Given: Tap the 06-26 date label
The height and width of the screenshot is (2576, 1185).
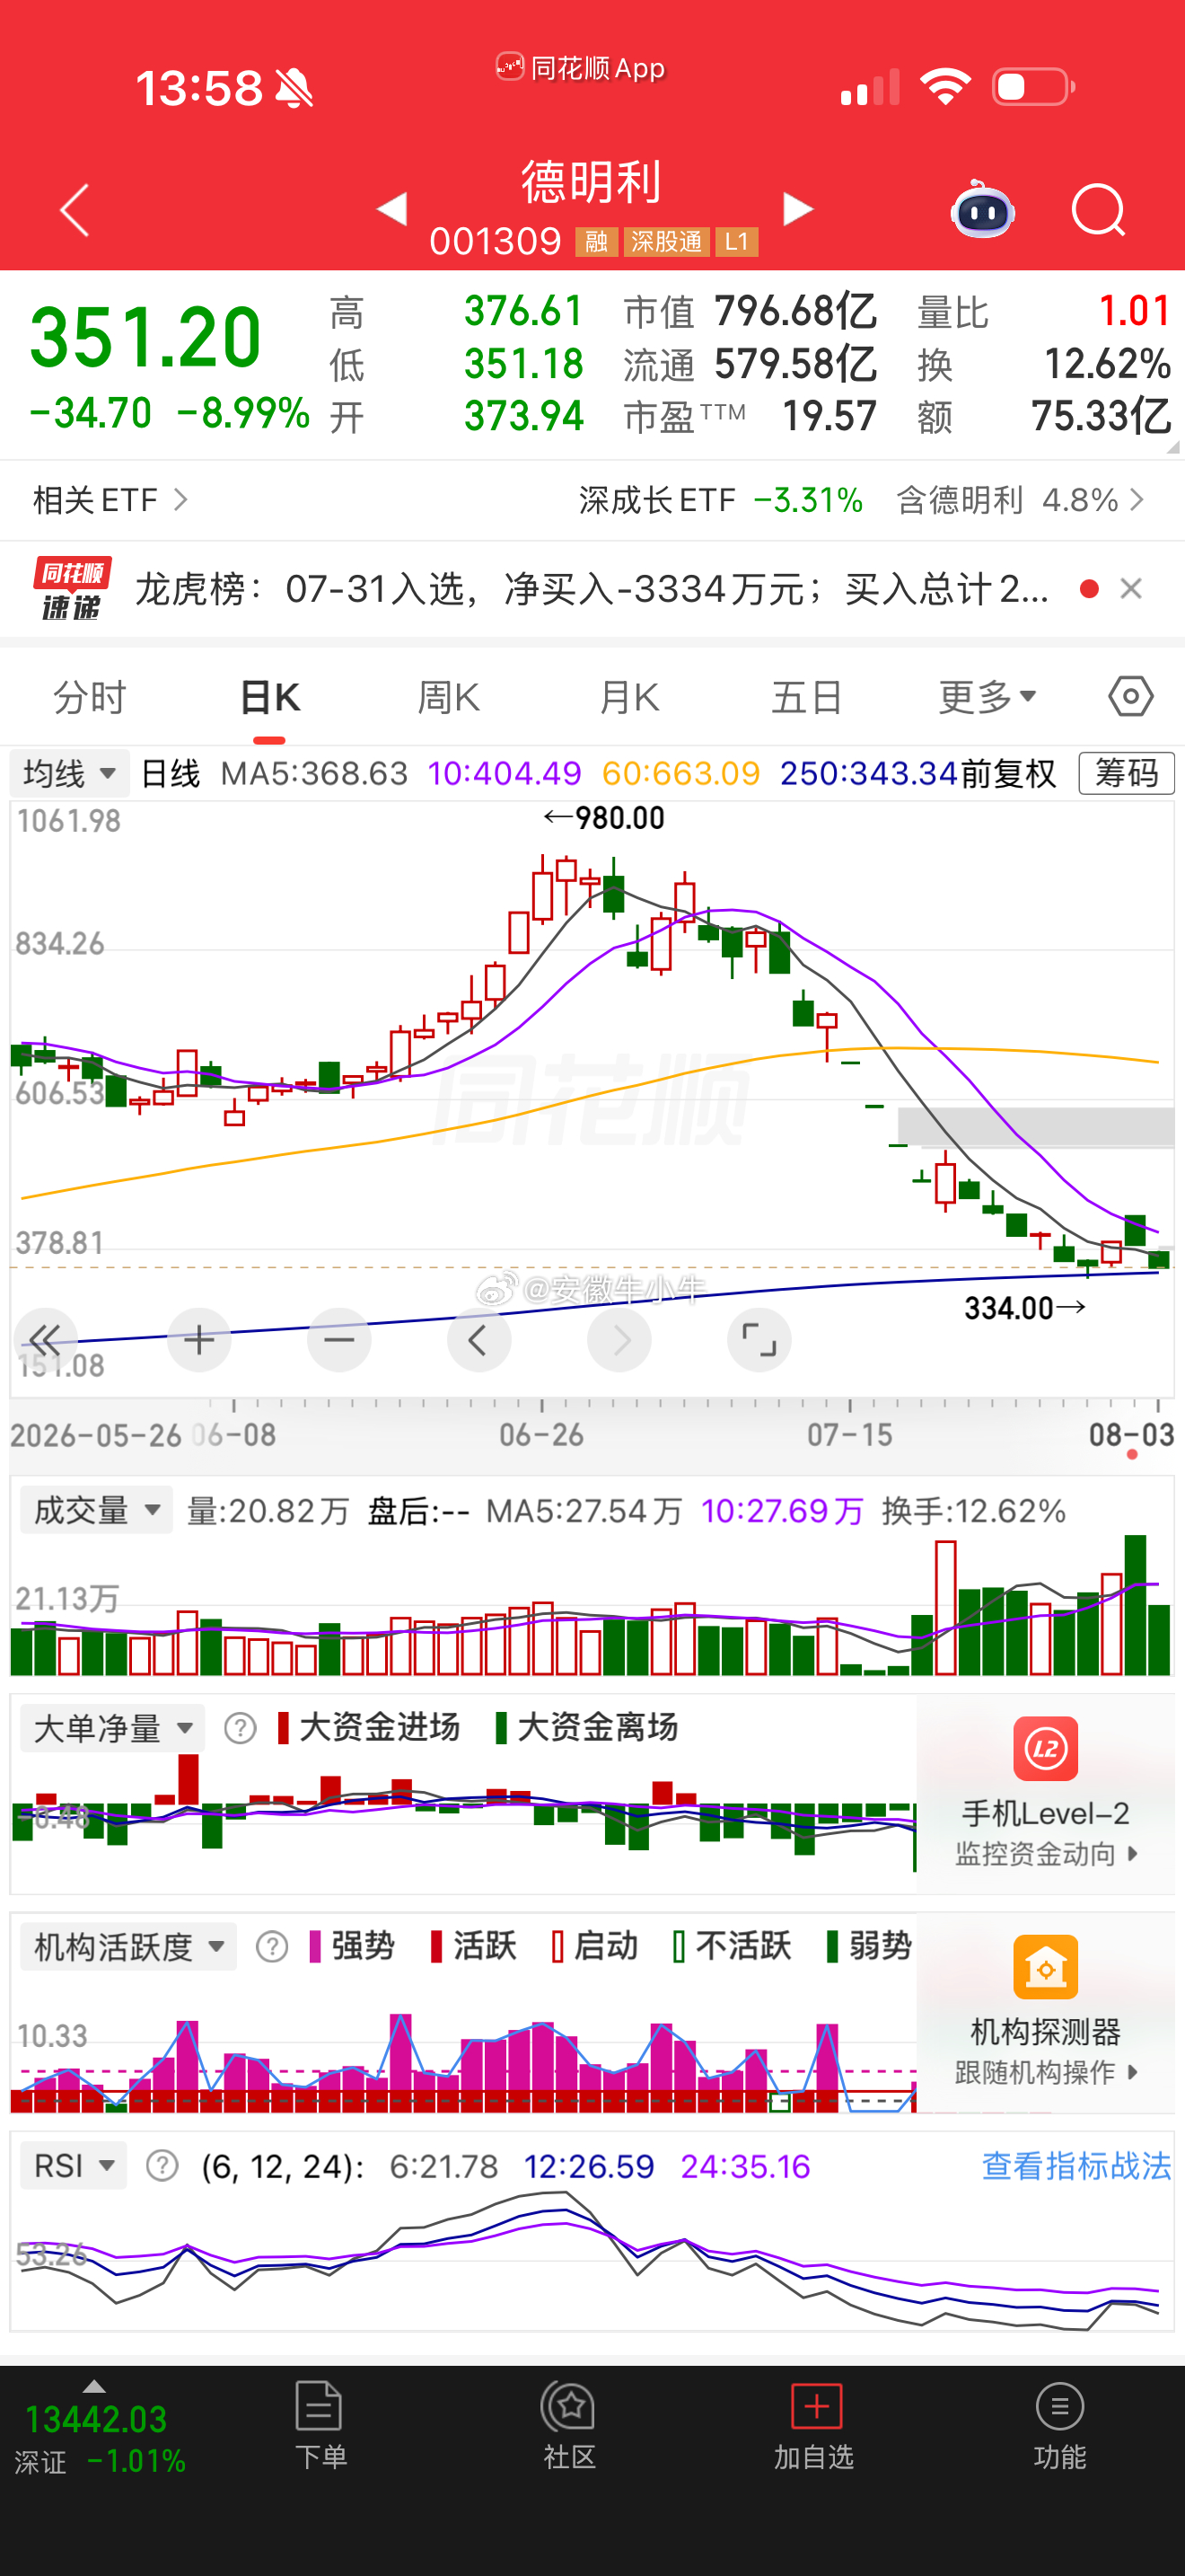Looking at the screenshot, I should (x=540, y=1435).
